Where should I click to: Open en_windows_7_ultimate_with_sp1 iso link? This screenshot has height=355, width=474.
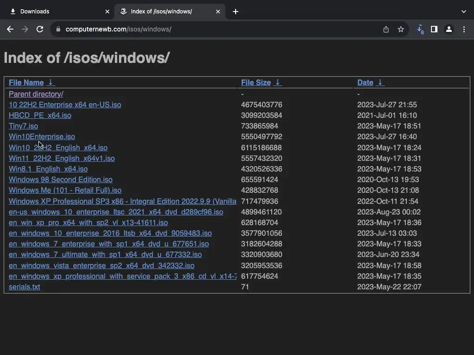tap(105, 255)
